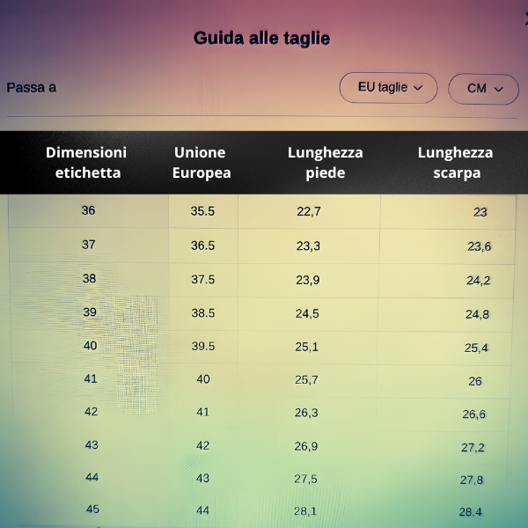Click shoe length 27,2 value
The image size is (528, 528).
[473, 448]
